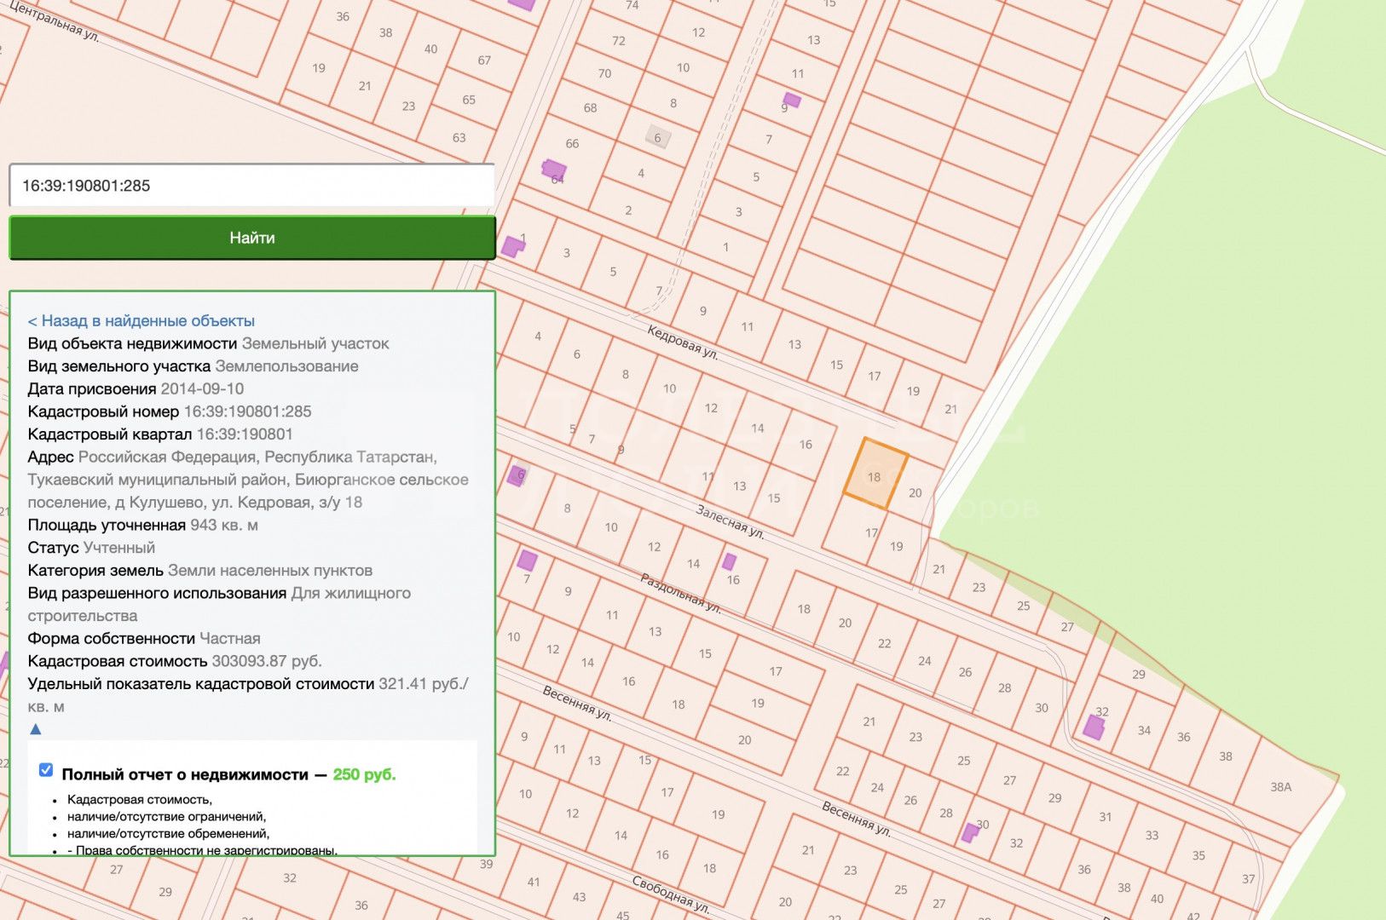Select parcel numbered 70
This screenshot has width=1386, height=920.
(604, 73)
